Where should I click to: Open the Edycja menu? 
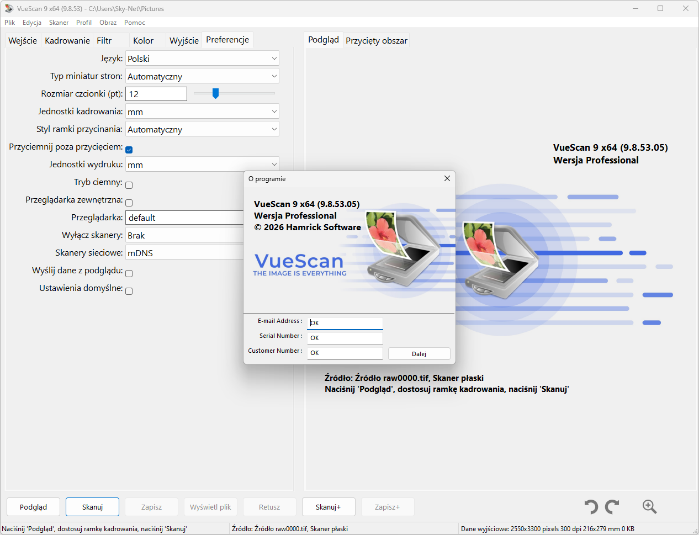pos(32,23)
